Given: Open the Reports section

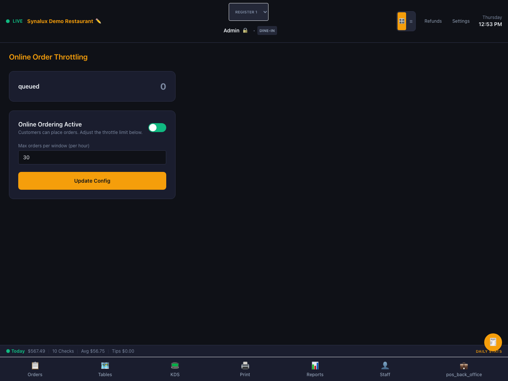Looking at the screenshot, I should click(315, 369).
